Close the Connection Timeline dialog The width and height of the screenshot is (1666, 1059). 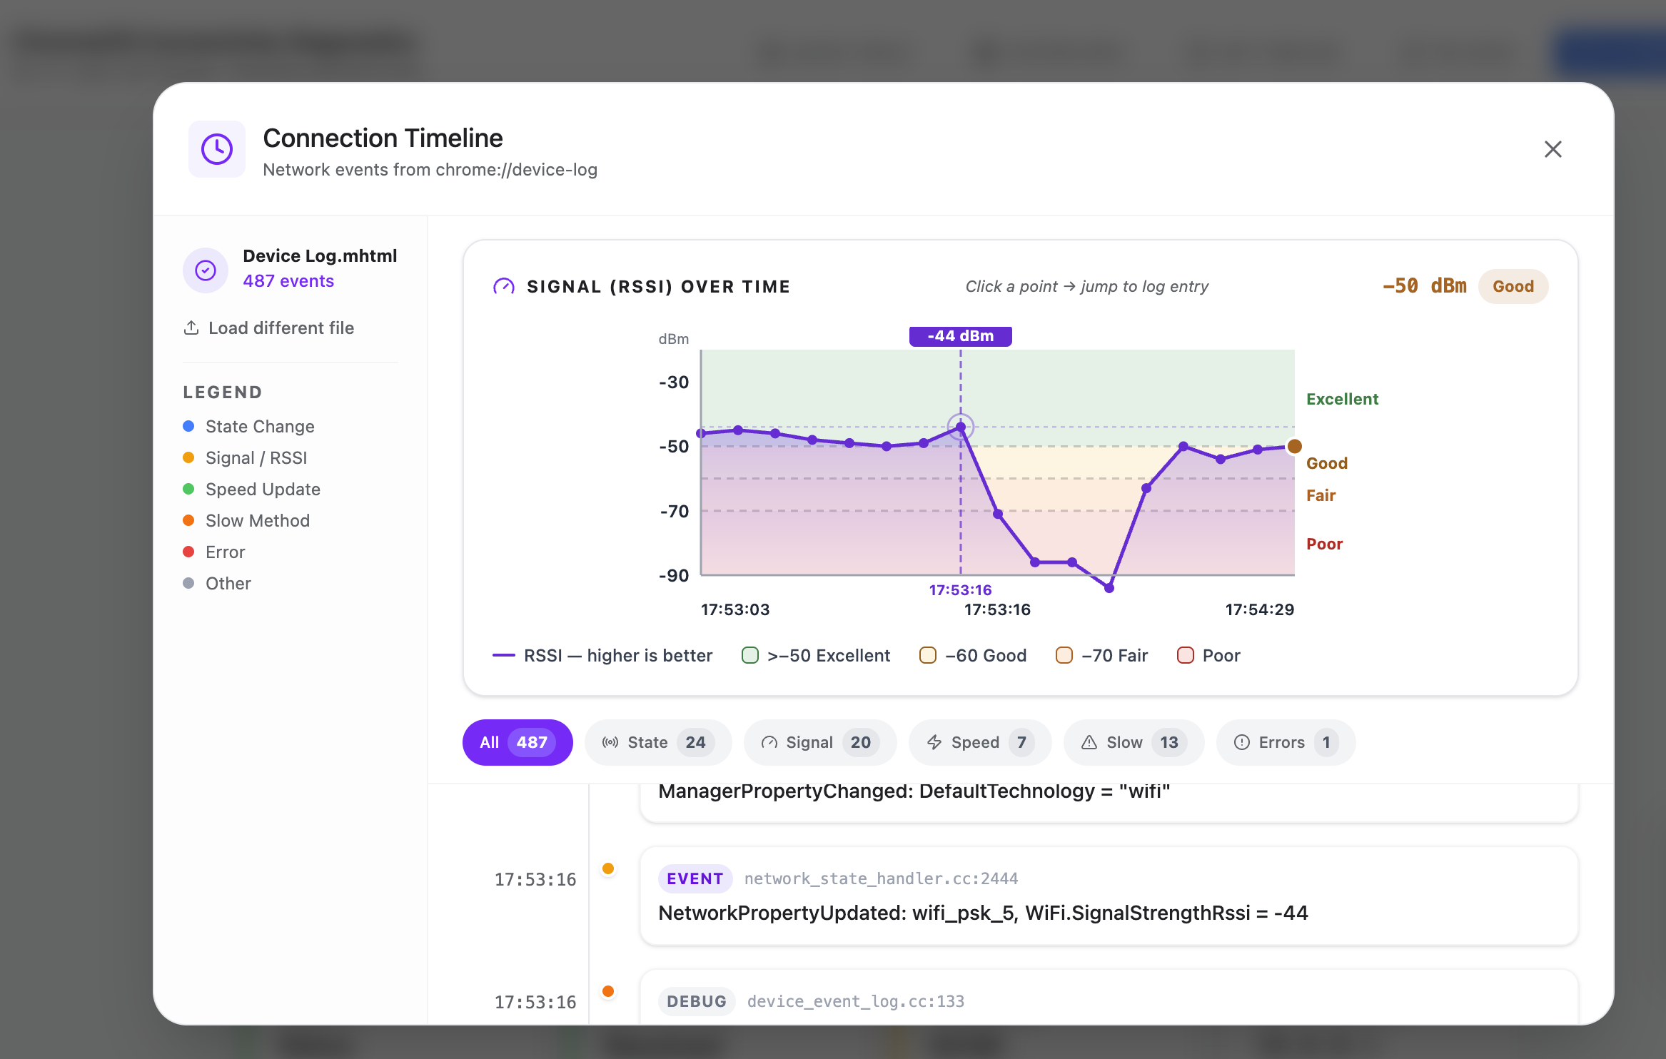click(x=1553, y=149)
